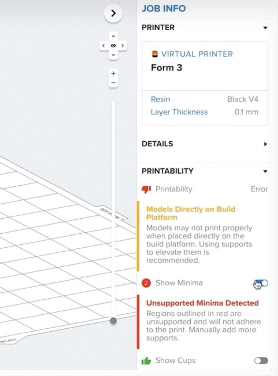The image size is (278, 376).
Task: Rotate view left with left arrow
Action: coord(104,46)
